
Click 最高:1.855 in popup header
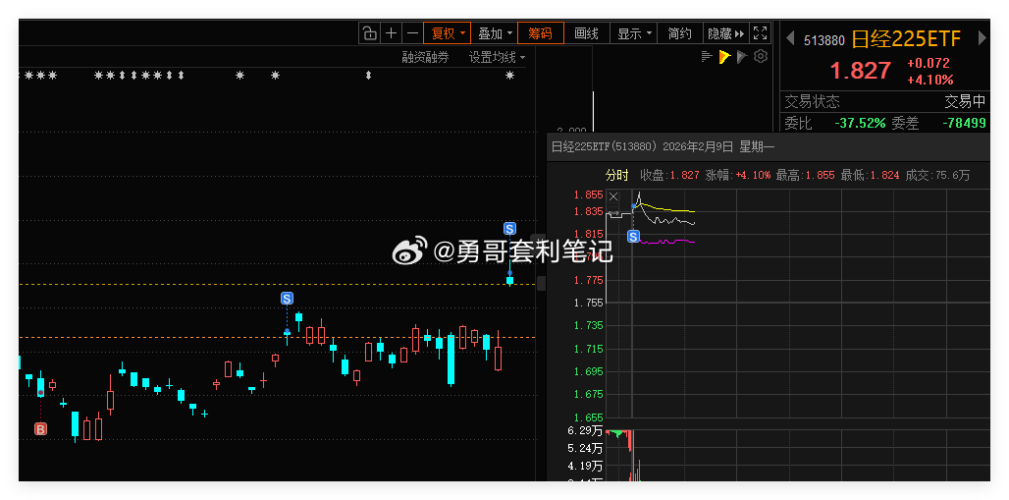coord(805,175)
